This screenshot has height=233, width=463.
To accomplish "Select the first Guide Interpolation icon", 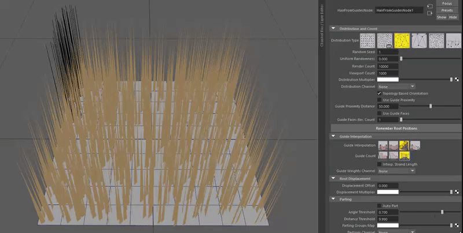I will pyautogui.click(x=383, y=145).
